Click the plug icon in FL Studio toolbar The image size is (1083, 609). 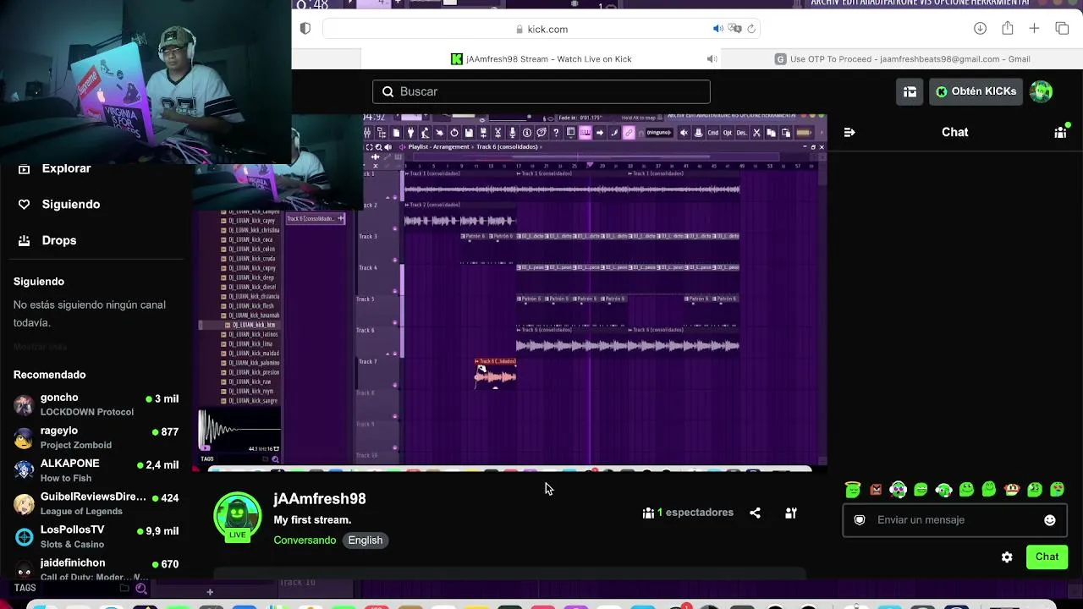[410, 133]
